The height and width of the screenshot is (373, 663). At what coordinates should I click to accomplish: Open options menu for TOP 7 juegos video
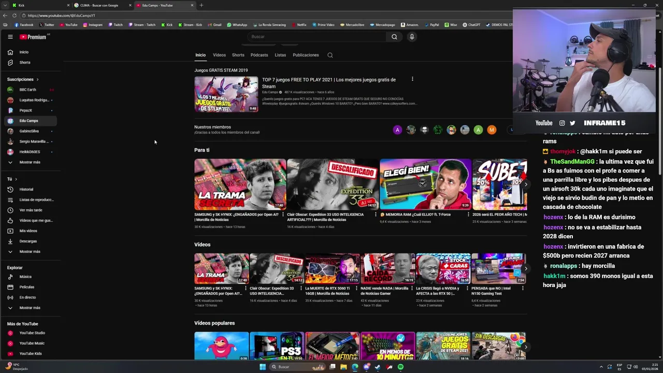tap(412, 79)
